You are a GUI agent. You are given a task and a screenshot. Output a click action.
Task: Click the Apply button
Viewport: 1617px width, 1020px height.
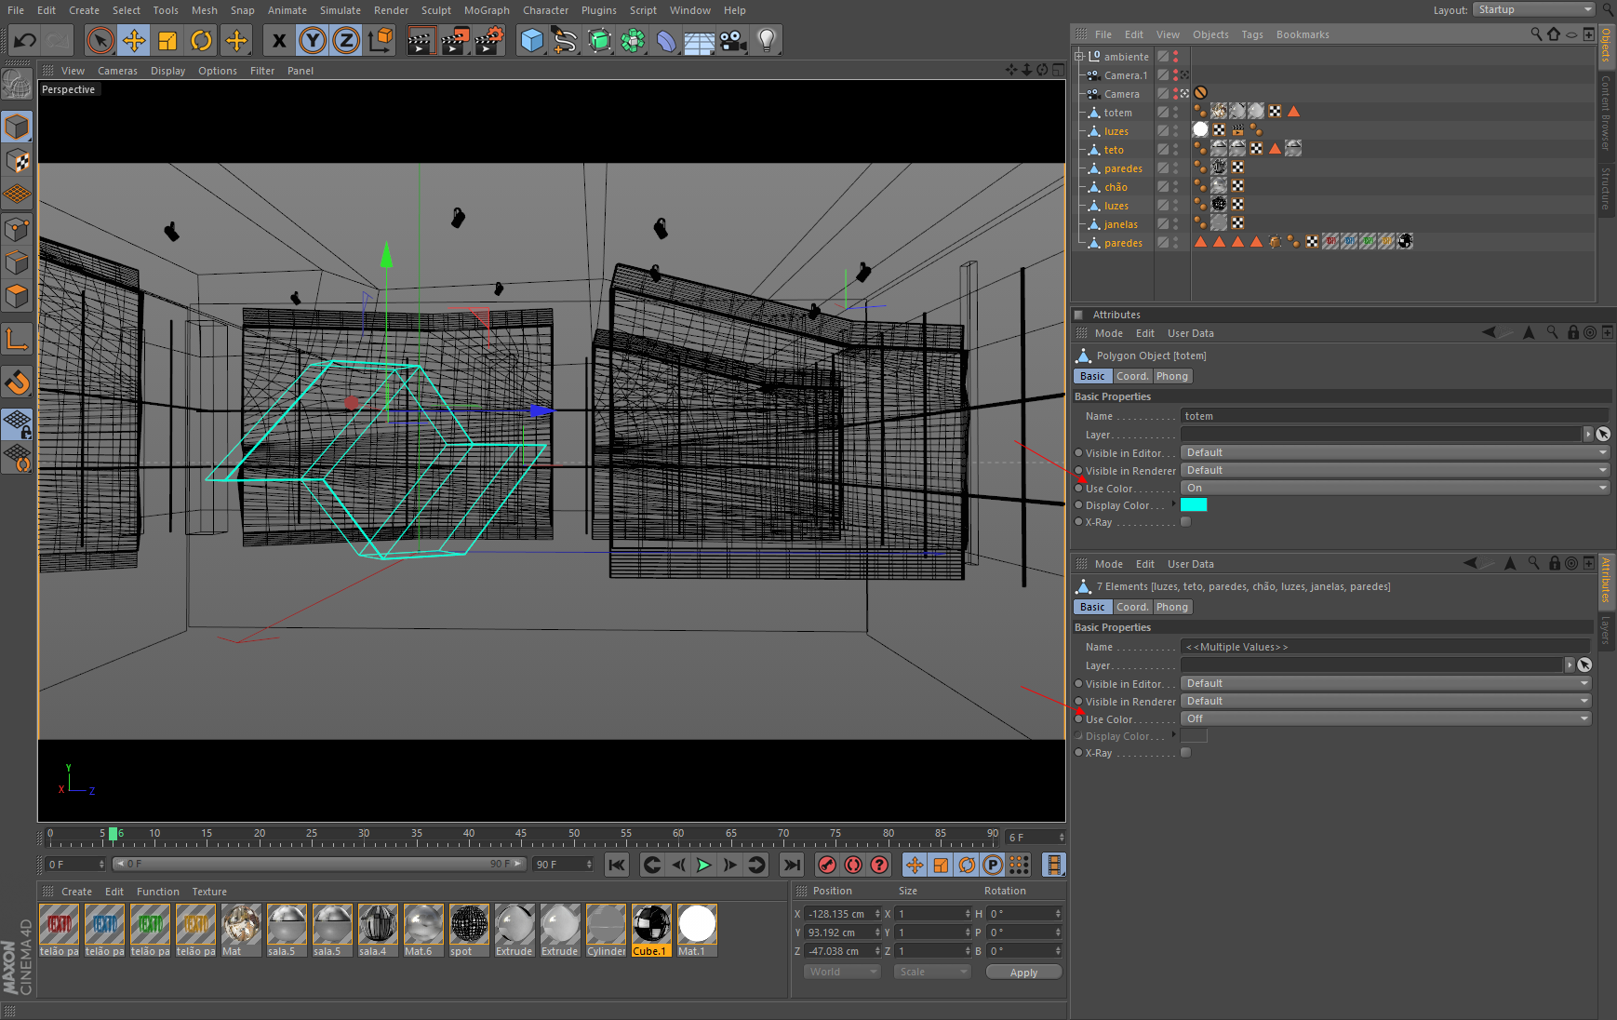(1023, 973)
